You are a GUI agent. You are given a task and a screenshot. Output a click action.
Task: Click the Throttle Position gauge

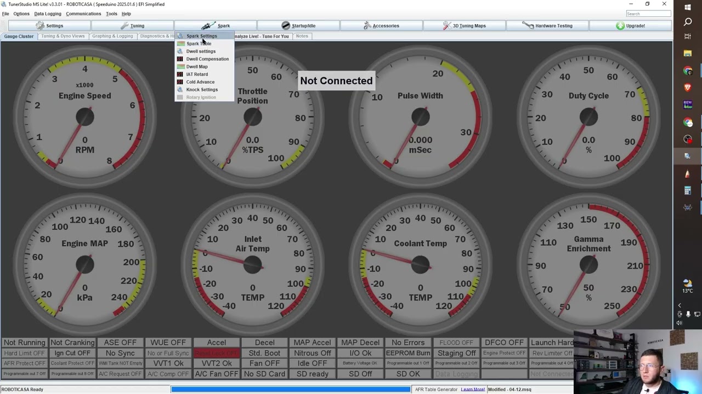(252, 116)
